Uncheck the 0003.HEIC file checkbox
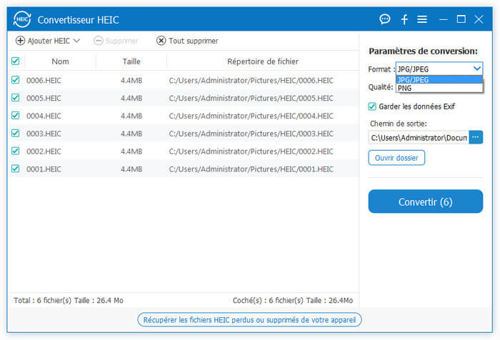Screen dimensions: 500x340 (16, 134)
